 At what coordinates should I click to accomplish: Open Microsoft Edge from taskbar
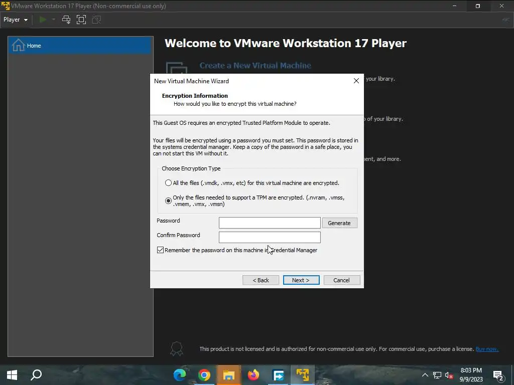tap(179, 375)
